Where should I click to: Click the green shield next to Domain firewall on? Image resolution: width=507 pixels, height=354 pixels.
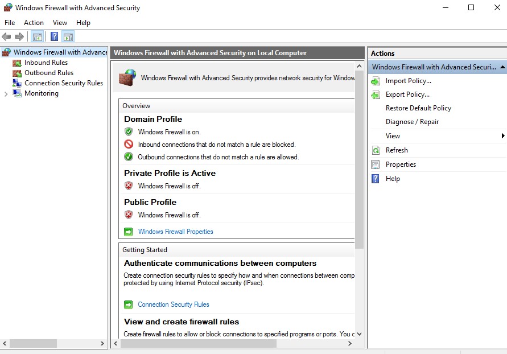pyautogui.click(x=129, y=131)
